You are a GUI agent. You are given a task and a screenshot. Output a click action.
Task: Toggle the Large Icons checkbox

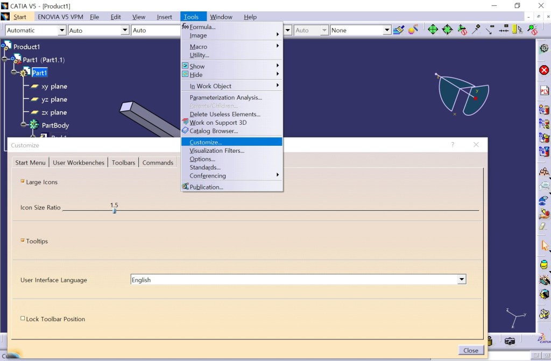(23, 182)
